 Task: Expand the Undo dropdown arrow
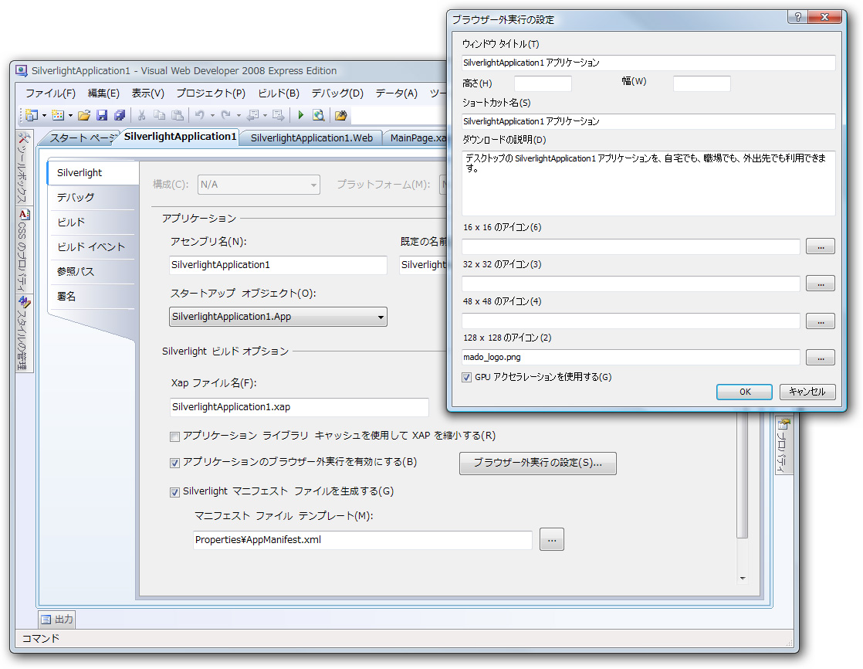(x=212, y=114)
